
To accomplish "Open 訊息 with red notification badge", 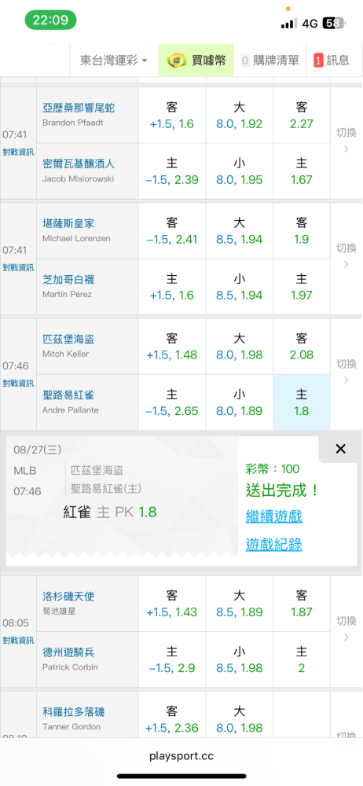I will click(x=332, y=61).
